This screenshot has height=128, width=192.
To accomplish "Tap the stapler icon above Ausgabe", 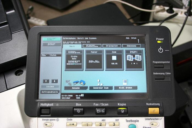I will [76, 83].
